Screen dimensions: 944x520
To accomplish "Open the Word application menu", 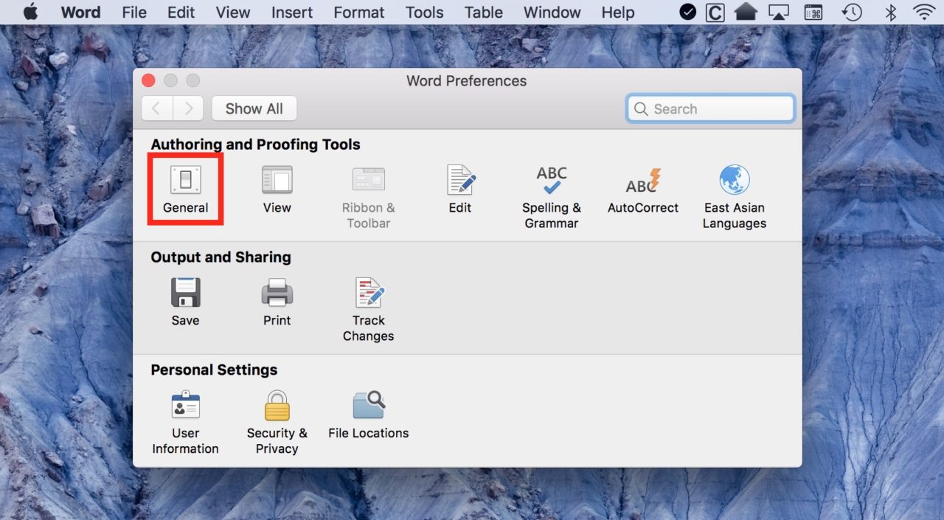I will [x=80, y=12].
